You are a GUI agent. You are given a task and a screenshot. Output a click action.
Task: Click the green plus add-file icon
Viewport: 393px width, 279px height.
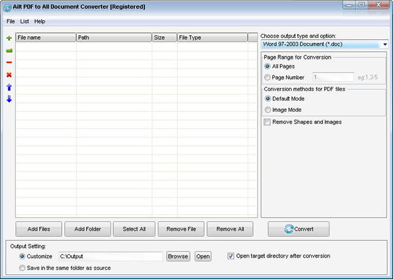coord(9,38)
